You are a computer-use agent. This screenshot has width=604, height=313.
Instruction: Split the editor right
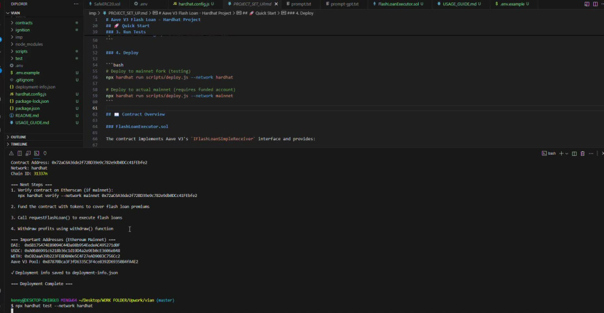(594, 4)
